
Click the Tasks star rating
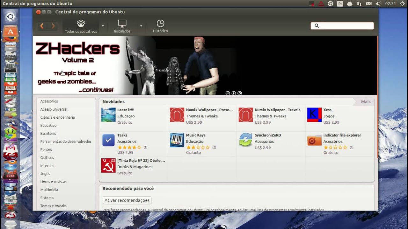[x=129, y=148]
